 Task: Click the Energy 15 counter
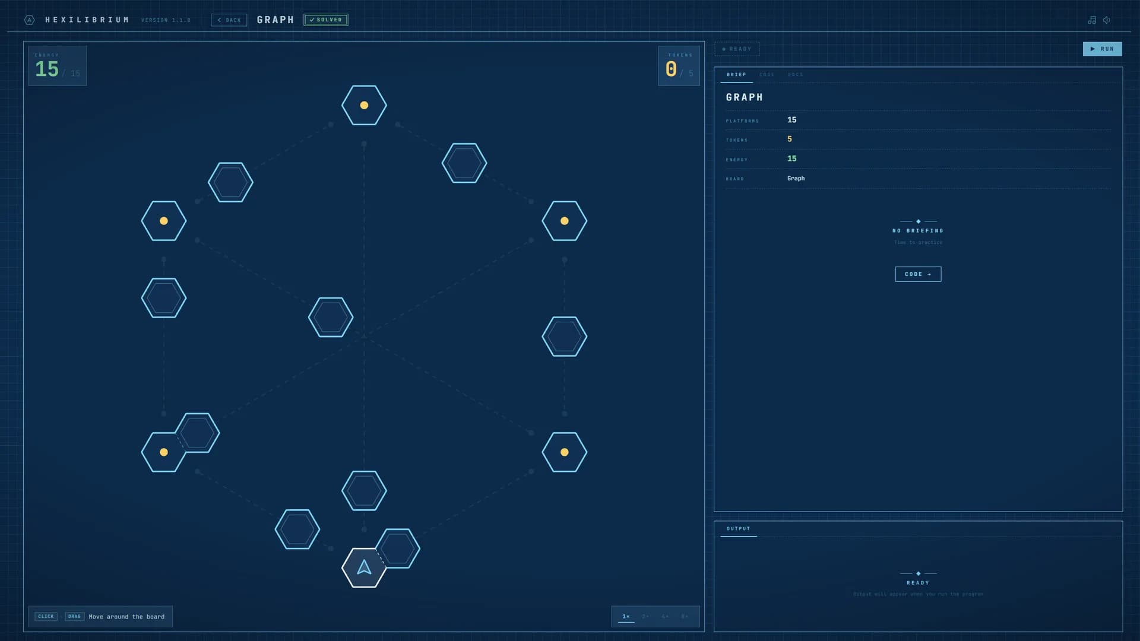(x=58, y=66)
